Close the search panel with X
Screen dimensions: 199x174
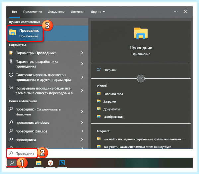coord(186,12)
